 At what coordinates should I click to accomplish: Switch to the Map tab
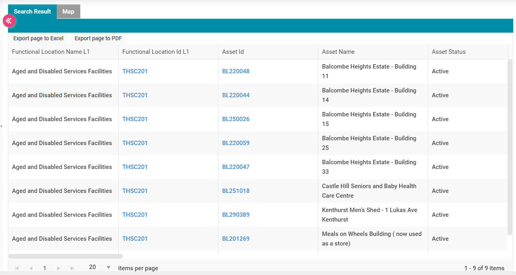68,12
